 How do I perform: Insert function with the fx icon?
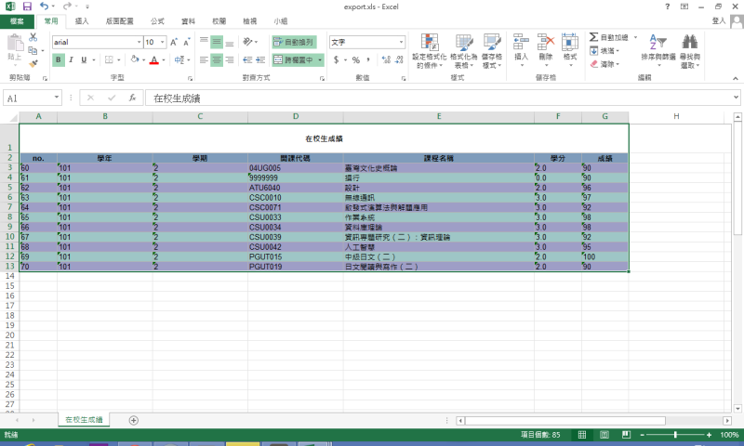(x=132, y=98)
